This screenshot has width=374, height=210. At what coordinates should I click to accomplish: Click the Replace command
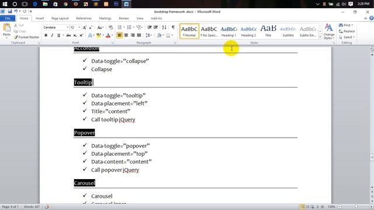tap(347, 31)
